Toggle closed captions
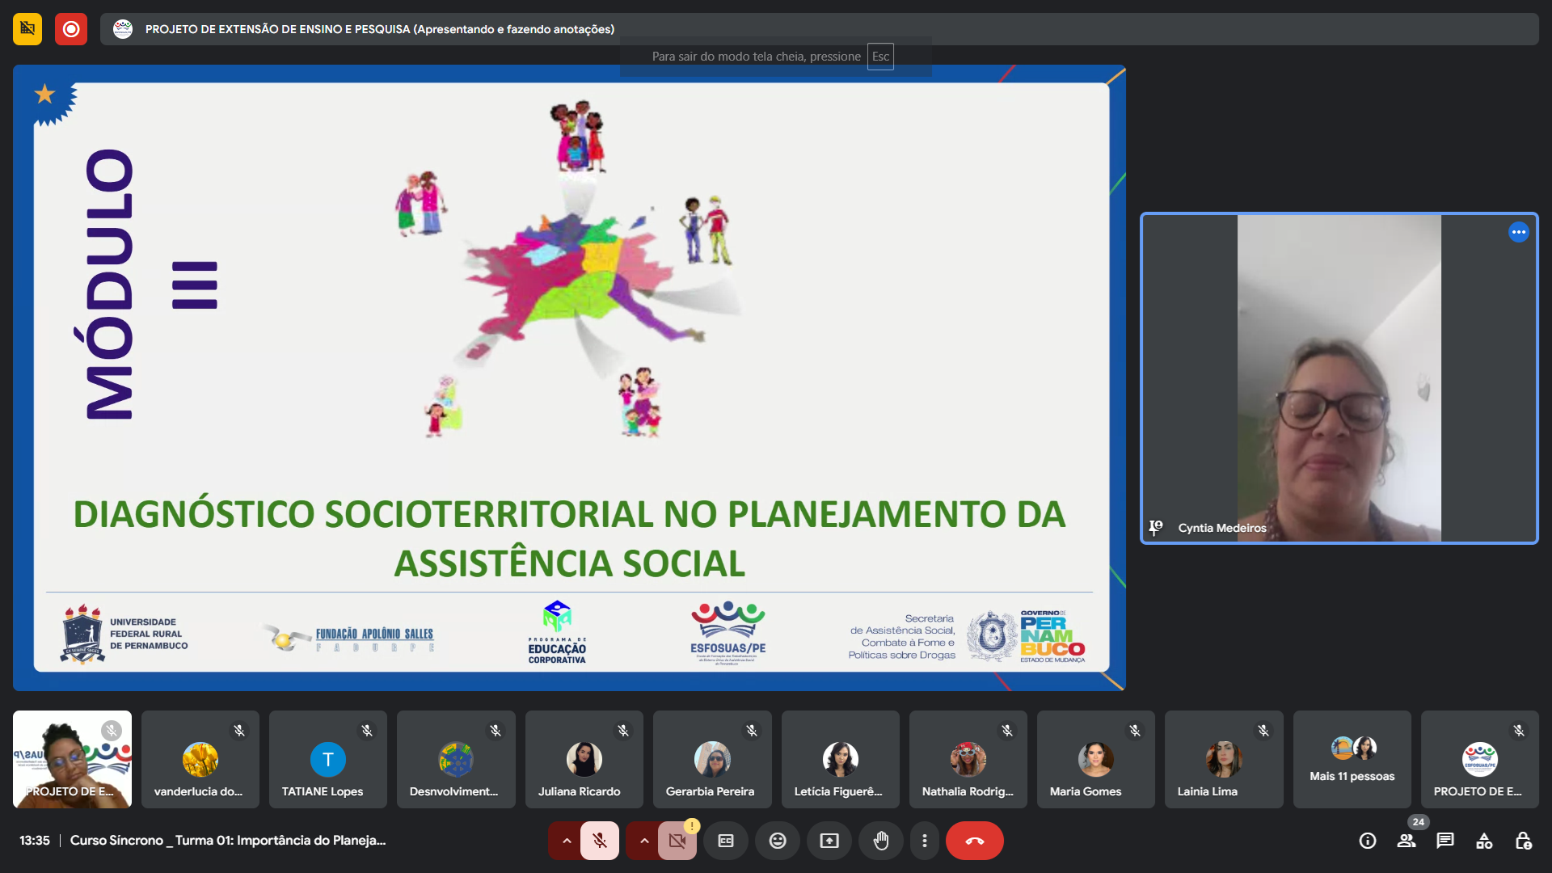 [726, 841]
